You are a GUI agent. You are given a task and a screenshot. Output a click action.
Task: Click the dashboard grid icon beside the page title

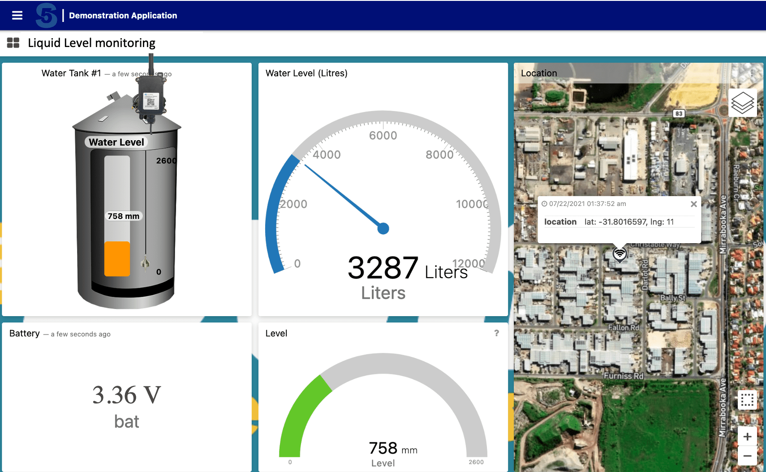tap(13, 43)
